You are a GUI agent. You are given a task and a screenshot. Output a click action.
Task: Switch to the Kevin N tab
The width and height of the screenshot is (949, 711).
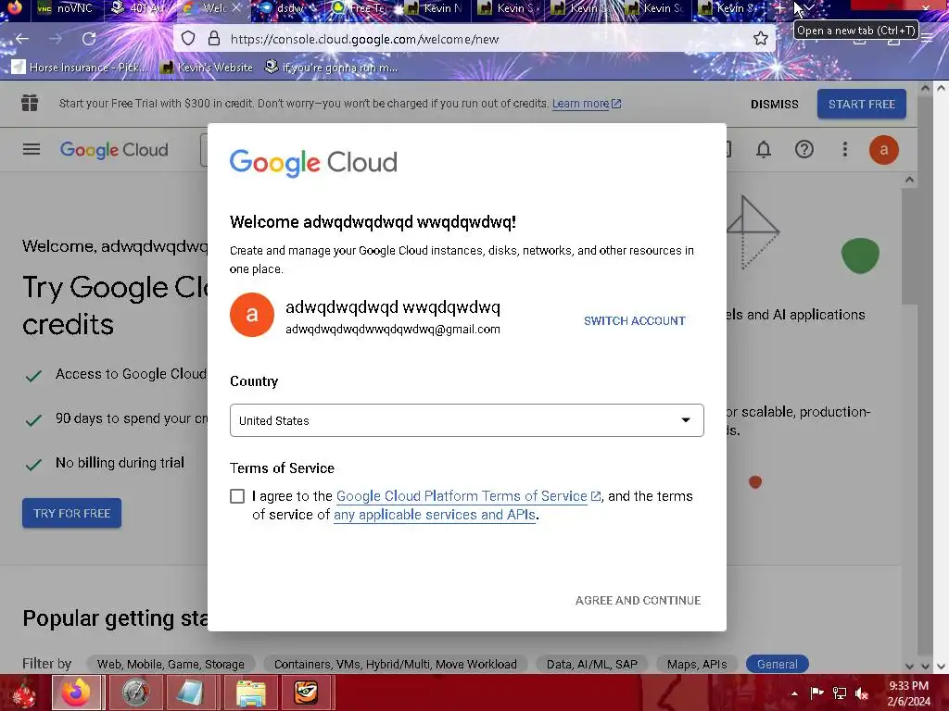436,7
